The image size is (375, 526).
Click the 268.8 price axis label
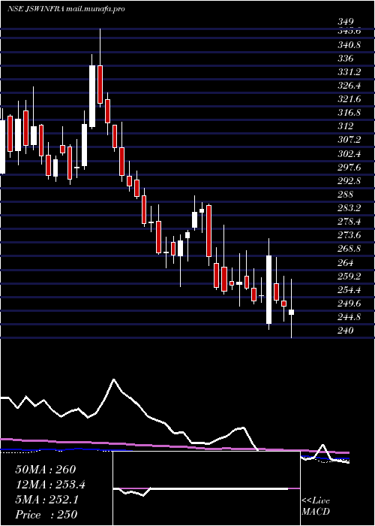[x=349, y=249]
